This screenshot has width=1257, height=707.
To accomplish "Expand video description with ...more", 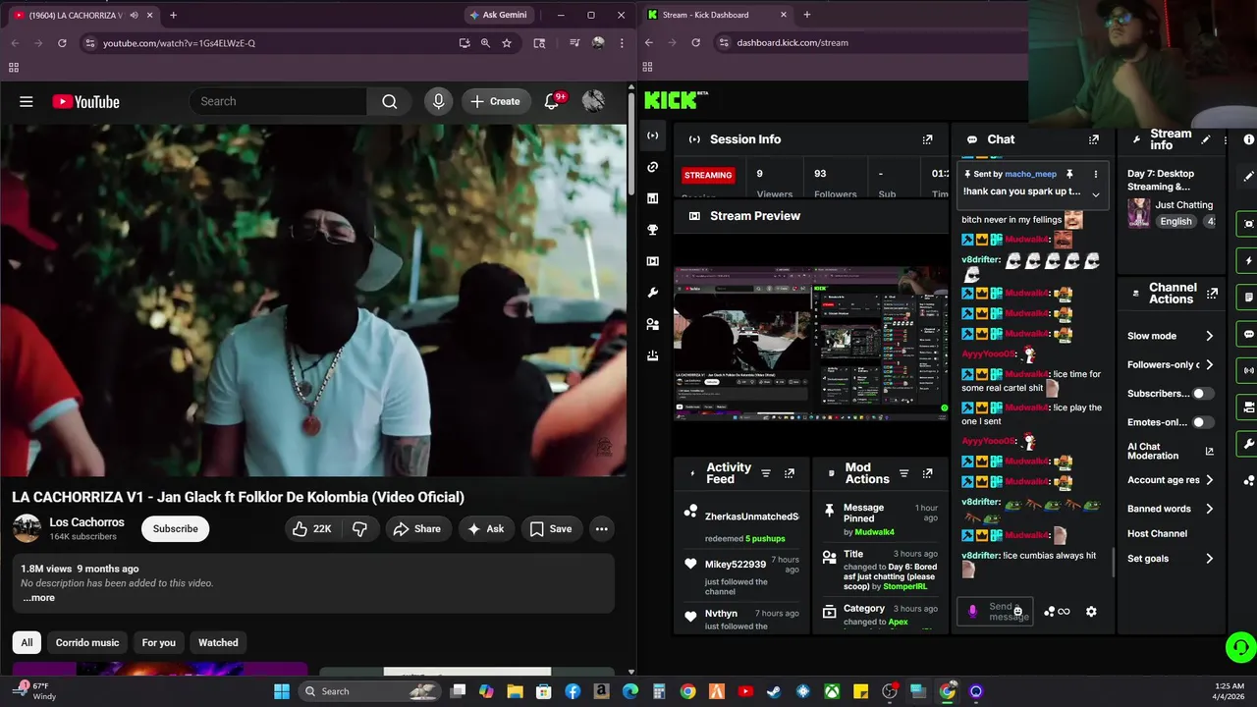I will 39,597.
